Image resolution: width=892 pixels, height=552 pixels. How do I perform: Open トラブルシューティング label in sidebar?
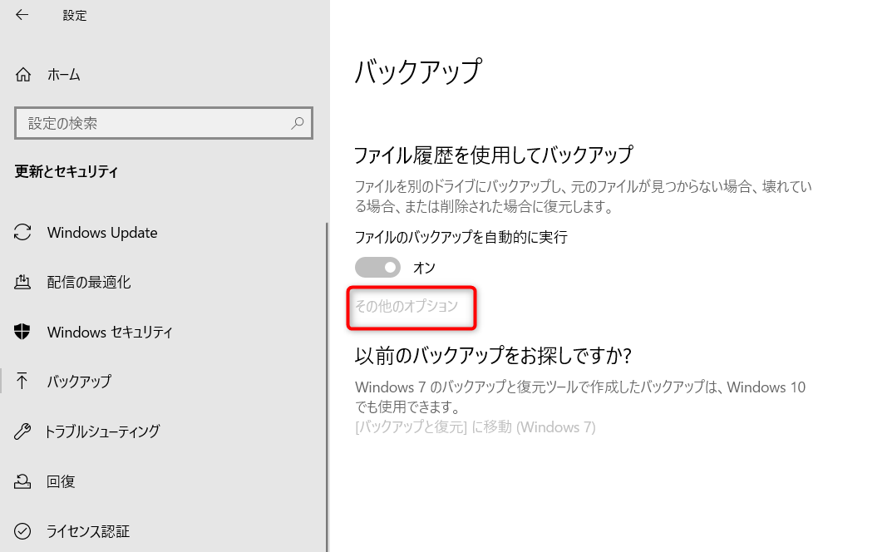coord(102,431)
